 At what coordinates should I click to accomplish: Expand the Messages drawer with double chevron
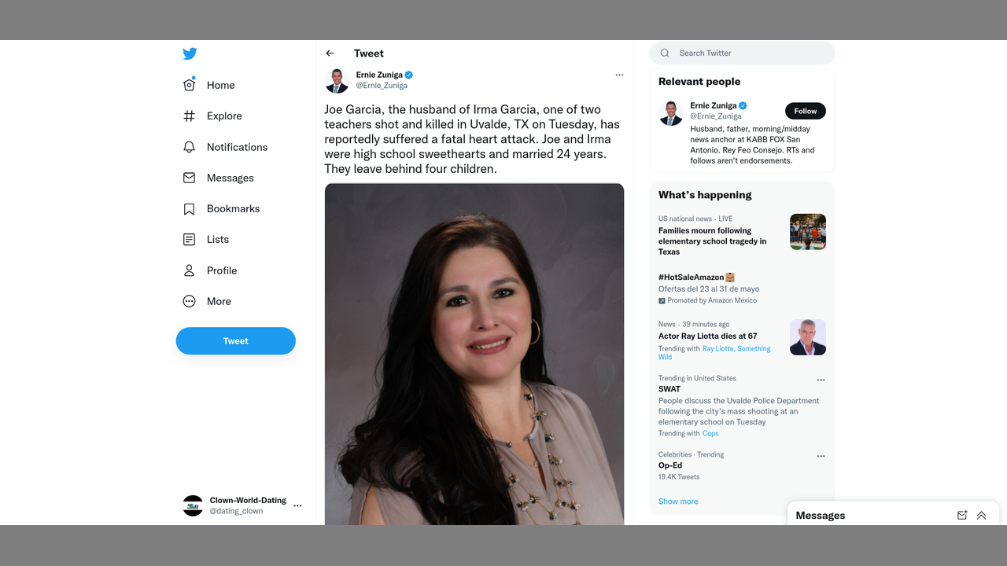point(981,516)
